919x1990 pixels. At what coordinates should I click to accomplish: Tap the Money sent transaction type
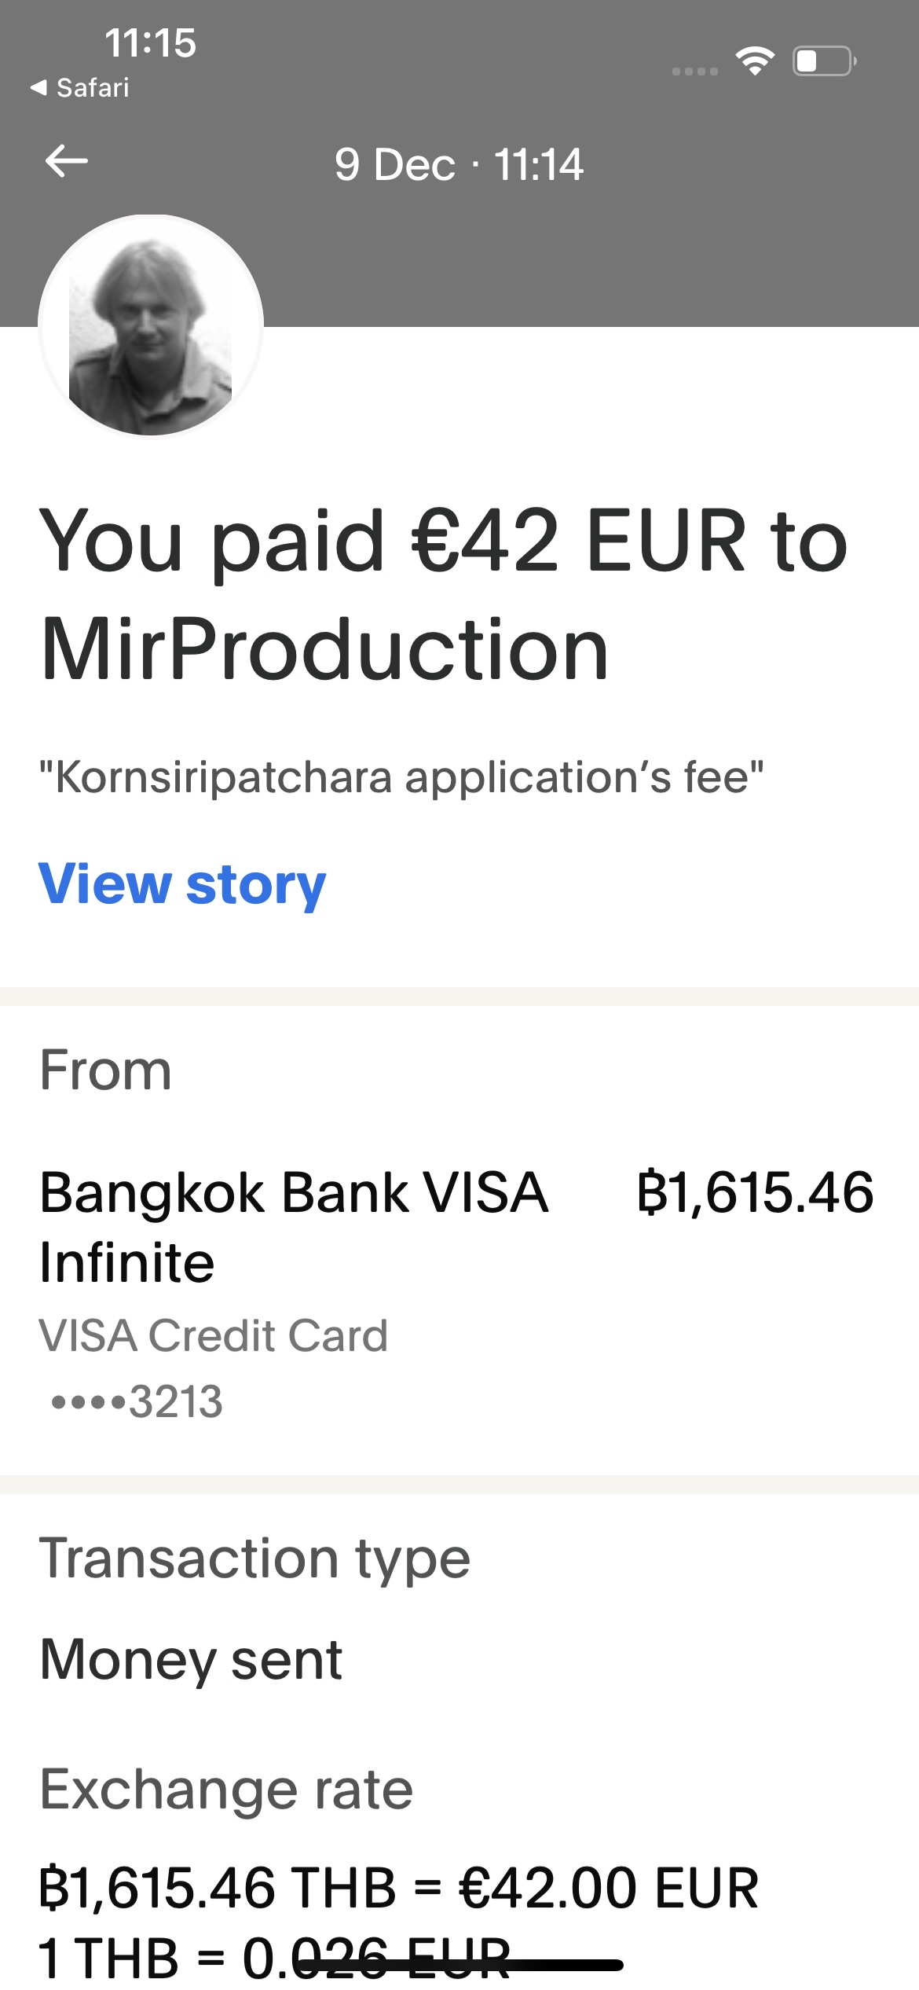[x=192, y=1660]
